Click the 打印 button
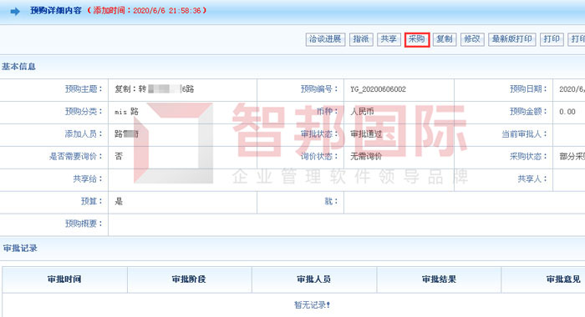 552,39
